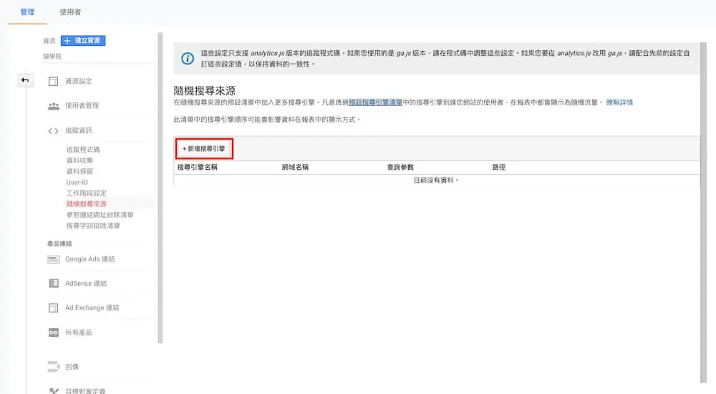Click the 目標對象定義 icon
The width and height of the screenshot is (716, 394).
54,391
